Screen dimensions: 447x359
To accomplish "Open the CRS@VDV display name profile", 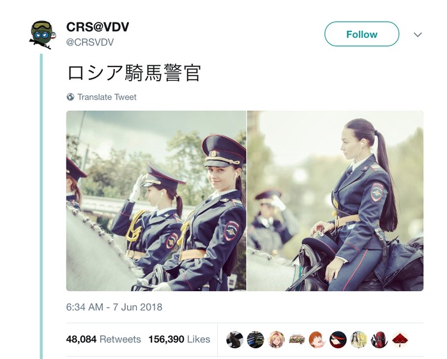I will 98,27.
